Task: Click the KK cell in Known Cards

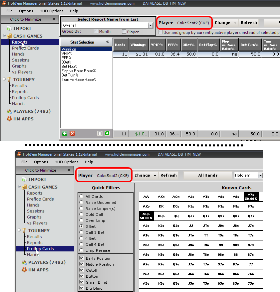Action: (161, 206)
